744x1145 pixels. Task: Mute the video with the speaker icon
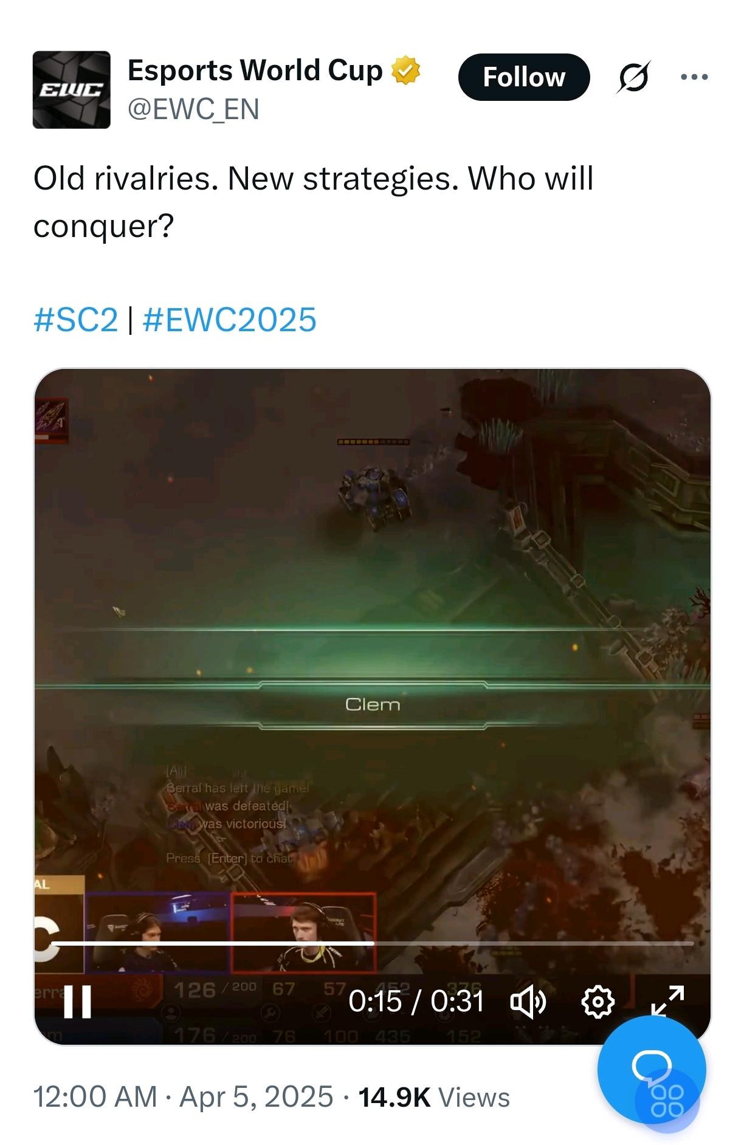pos(528,1002)
